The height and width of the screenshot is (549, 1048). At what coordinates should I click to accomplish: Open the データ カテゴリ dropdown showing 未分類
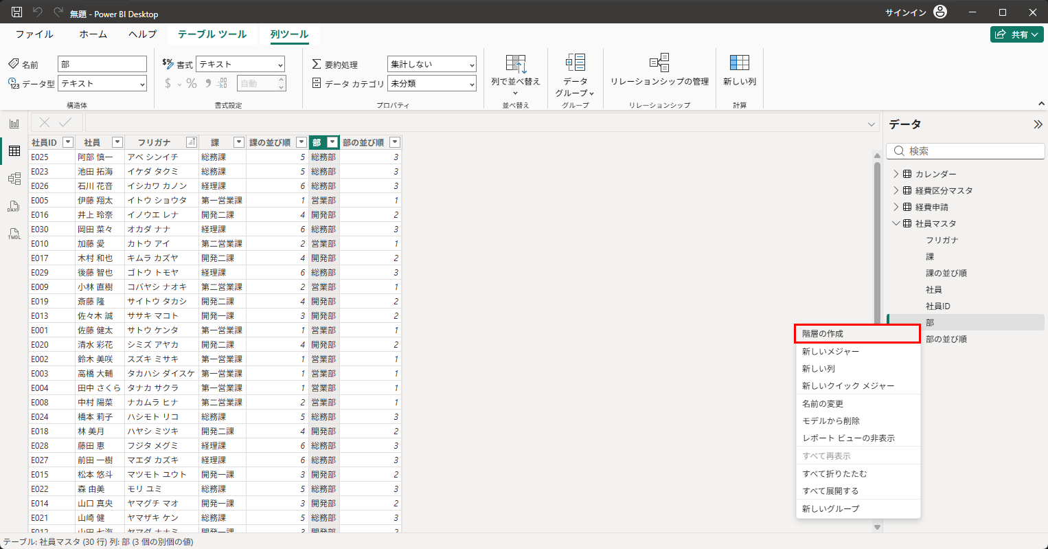pos(432,83)
